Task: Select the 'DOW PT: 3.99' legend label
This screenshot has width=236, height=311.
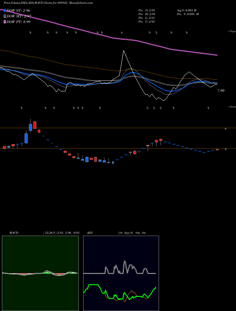Action: [x=18, y=22]
